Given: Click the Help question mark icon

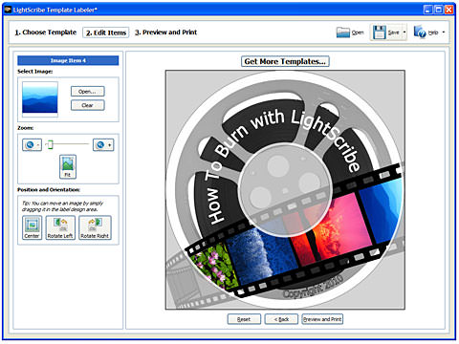Looking at the screenshot, I should point(420,32).
